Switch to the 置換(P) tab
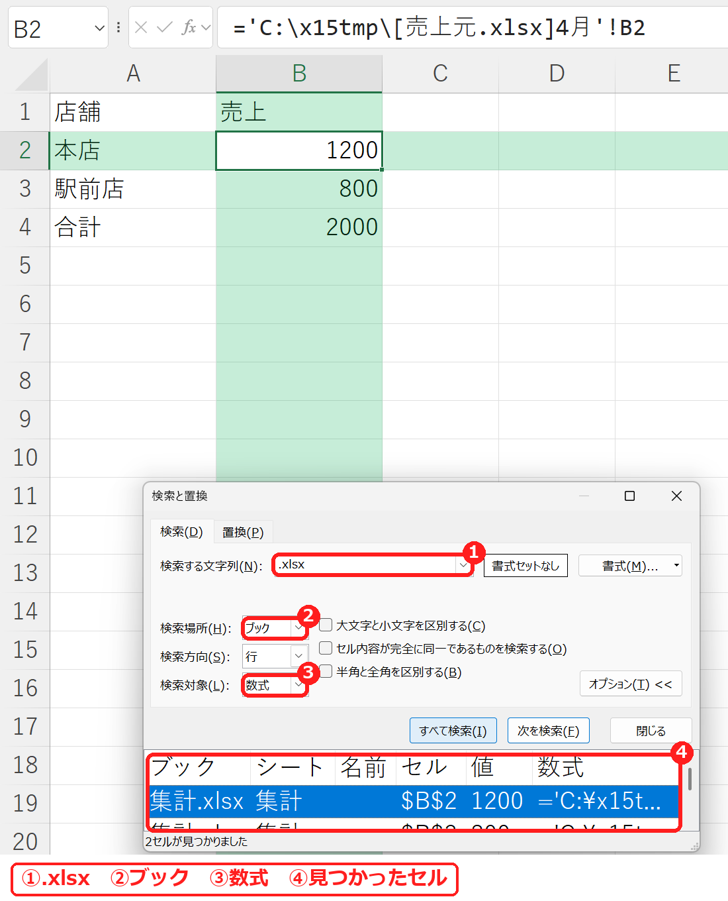728x901 pixels. (243, 533)
